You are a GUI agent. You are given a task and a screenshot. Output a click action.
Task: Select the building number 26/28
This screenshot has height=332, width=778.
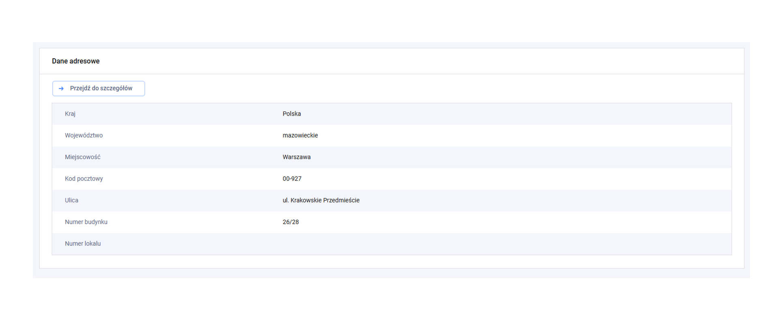291,222
